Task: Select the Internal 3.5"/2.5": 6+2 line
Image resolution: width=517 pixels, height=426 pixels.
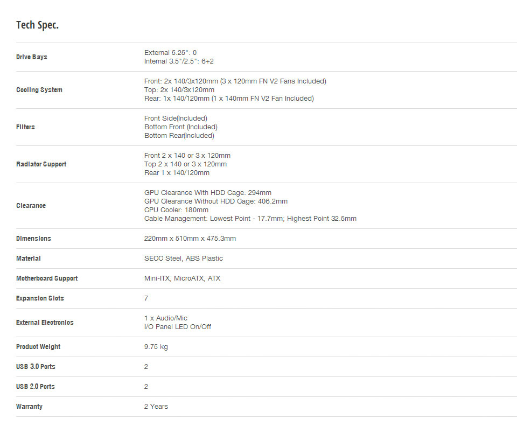Action: tap(179, 61)
